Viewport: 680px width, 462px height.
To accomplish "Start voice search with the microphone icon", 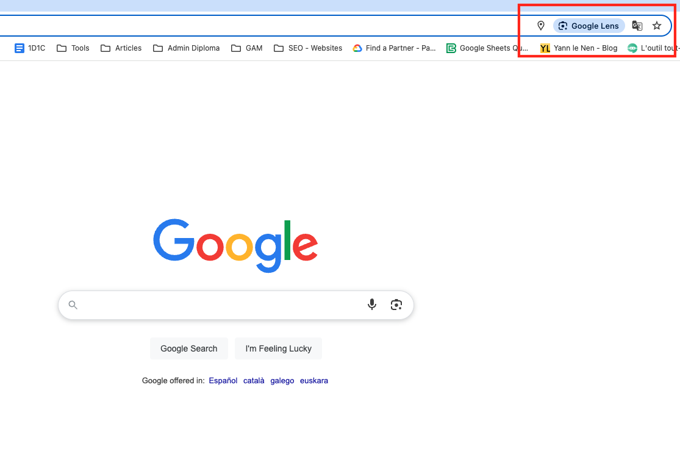I will click(x=372, y=305).
